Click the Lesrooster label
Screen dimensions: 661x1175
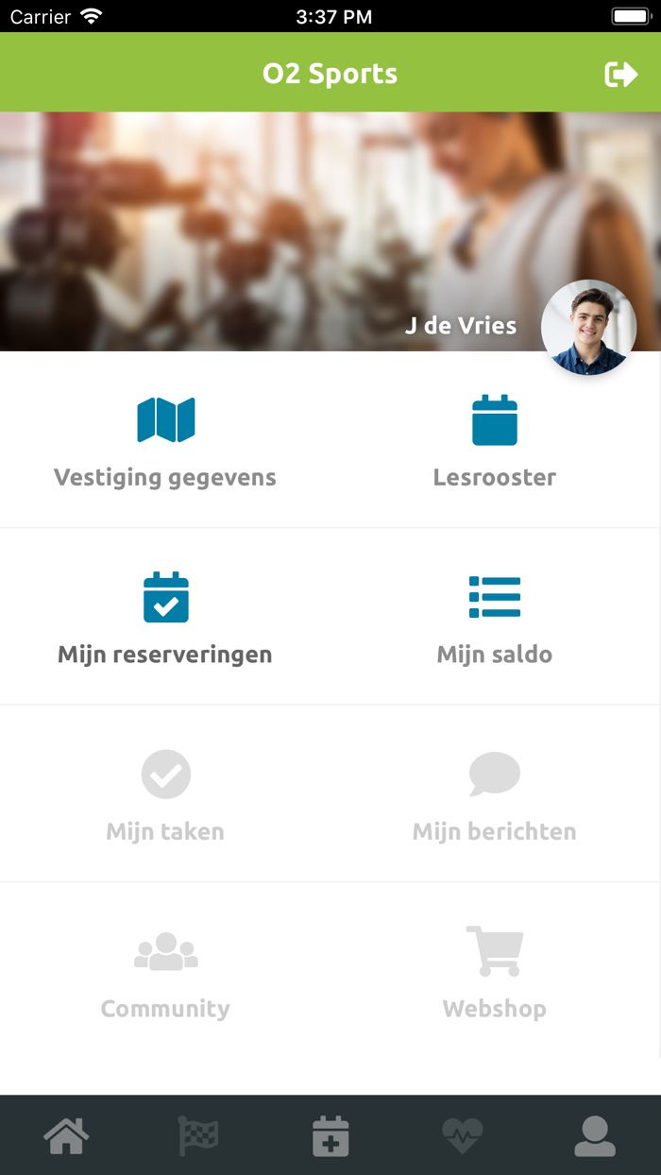[x=495, y=477]
